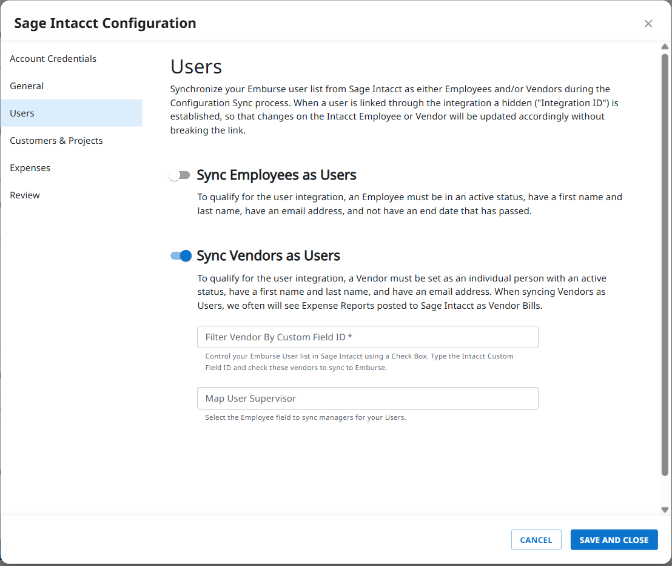Click the Filter Vendor By Custom Field ID input
Viewport: 672px width, 566px height.
click(x=367, y=337)
